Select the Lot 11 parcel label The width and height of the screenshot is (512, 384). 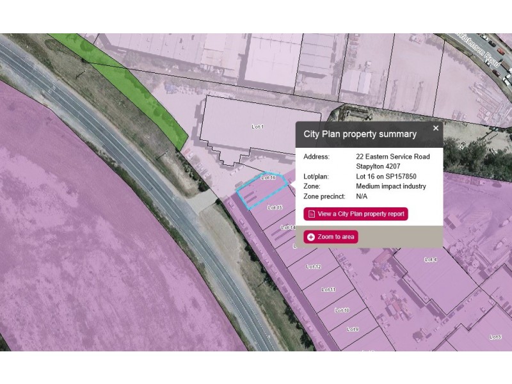coord(328,289)
